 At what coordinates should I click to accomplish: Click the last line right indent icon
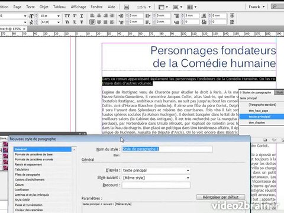pyautogui.click(x=148, y=22)
